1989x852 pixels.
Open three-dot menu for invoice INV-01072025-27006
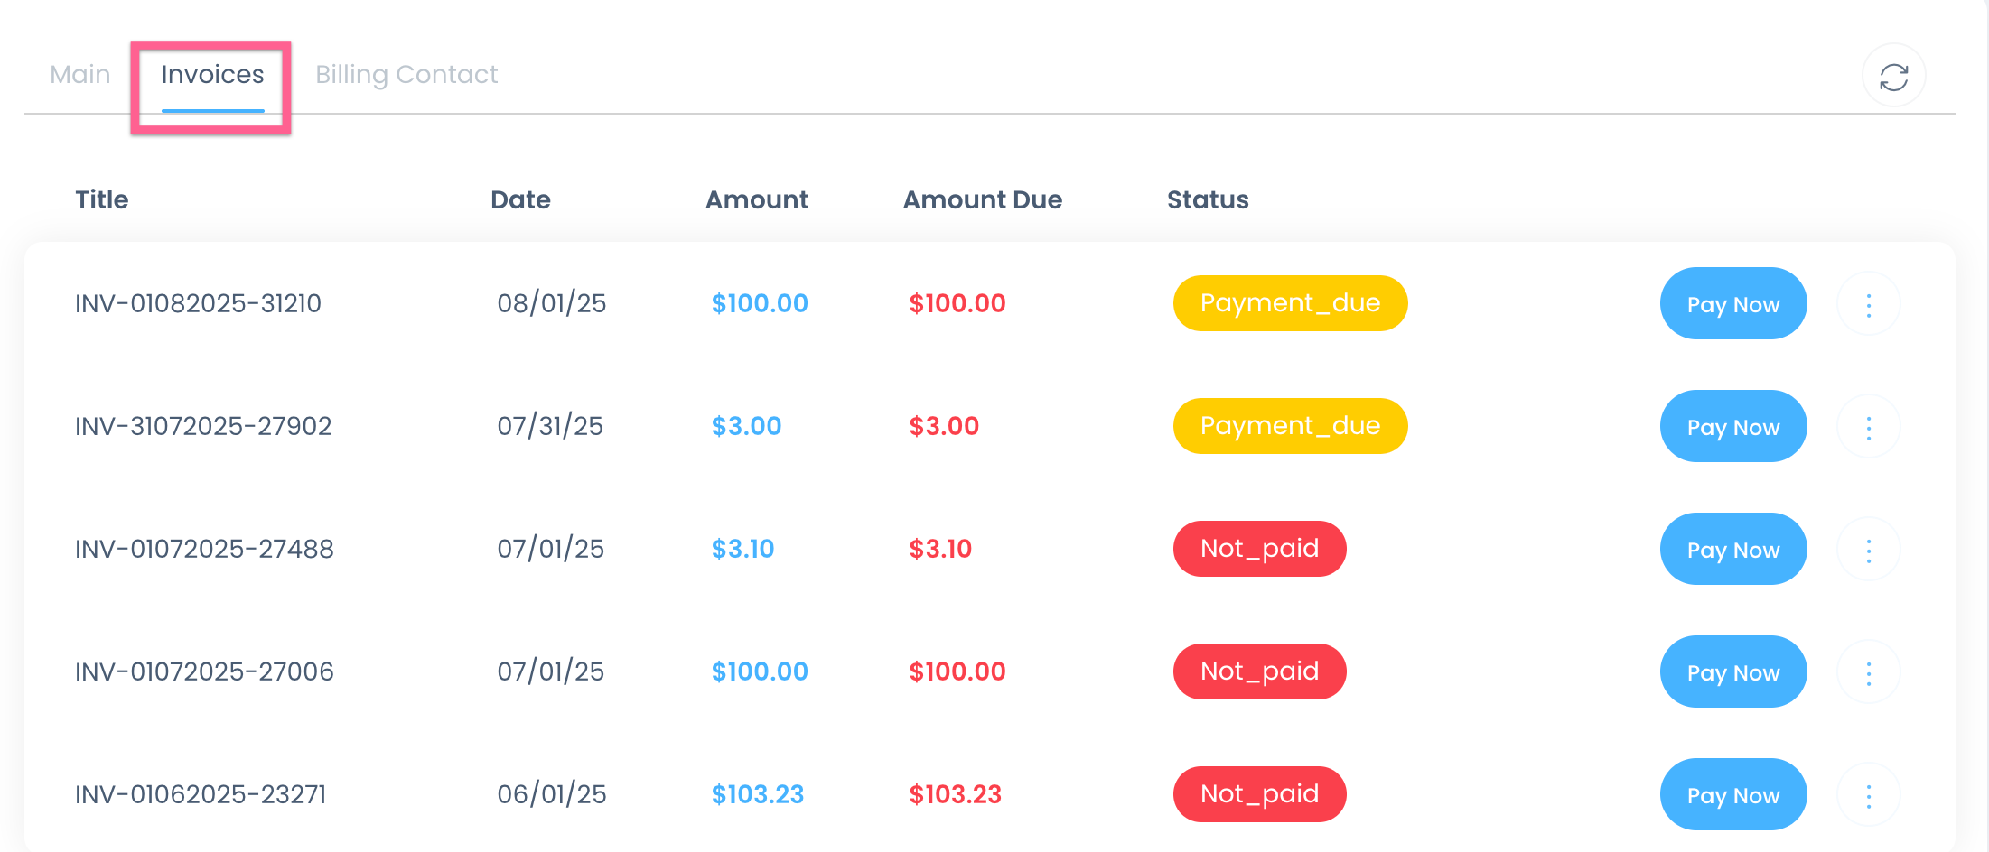[1868, 673]
